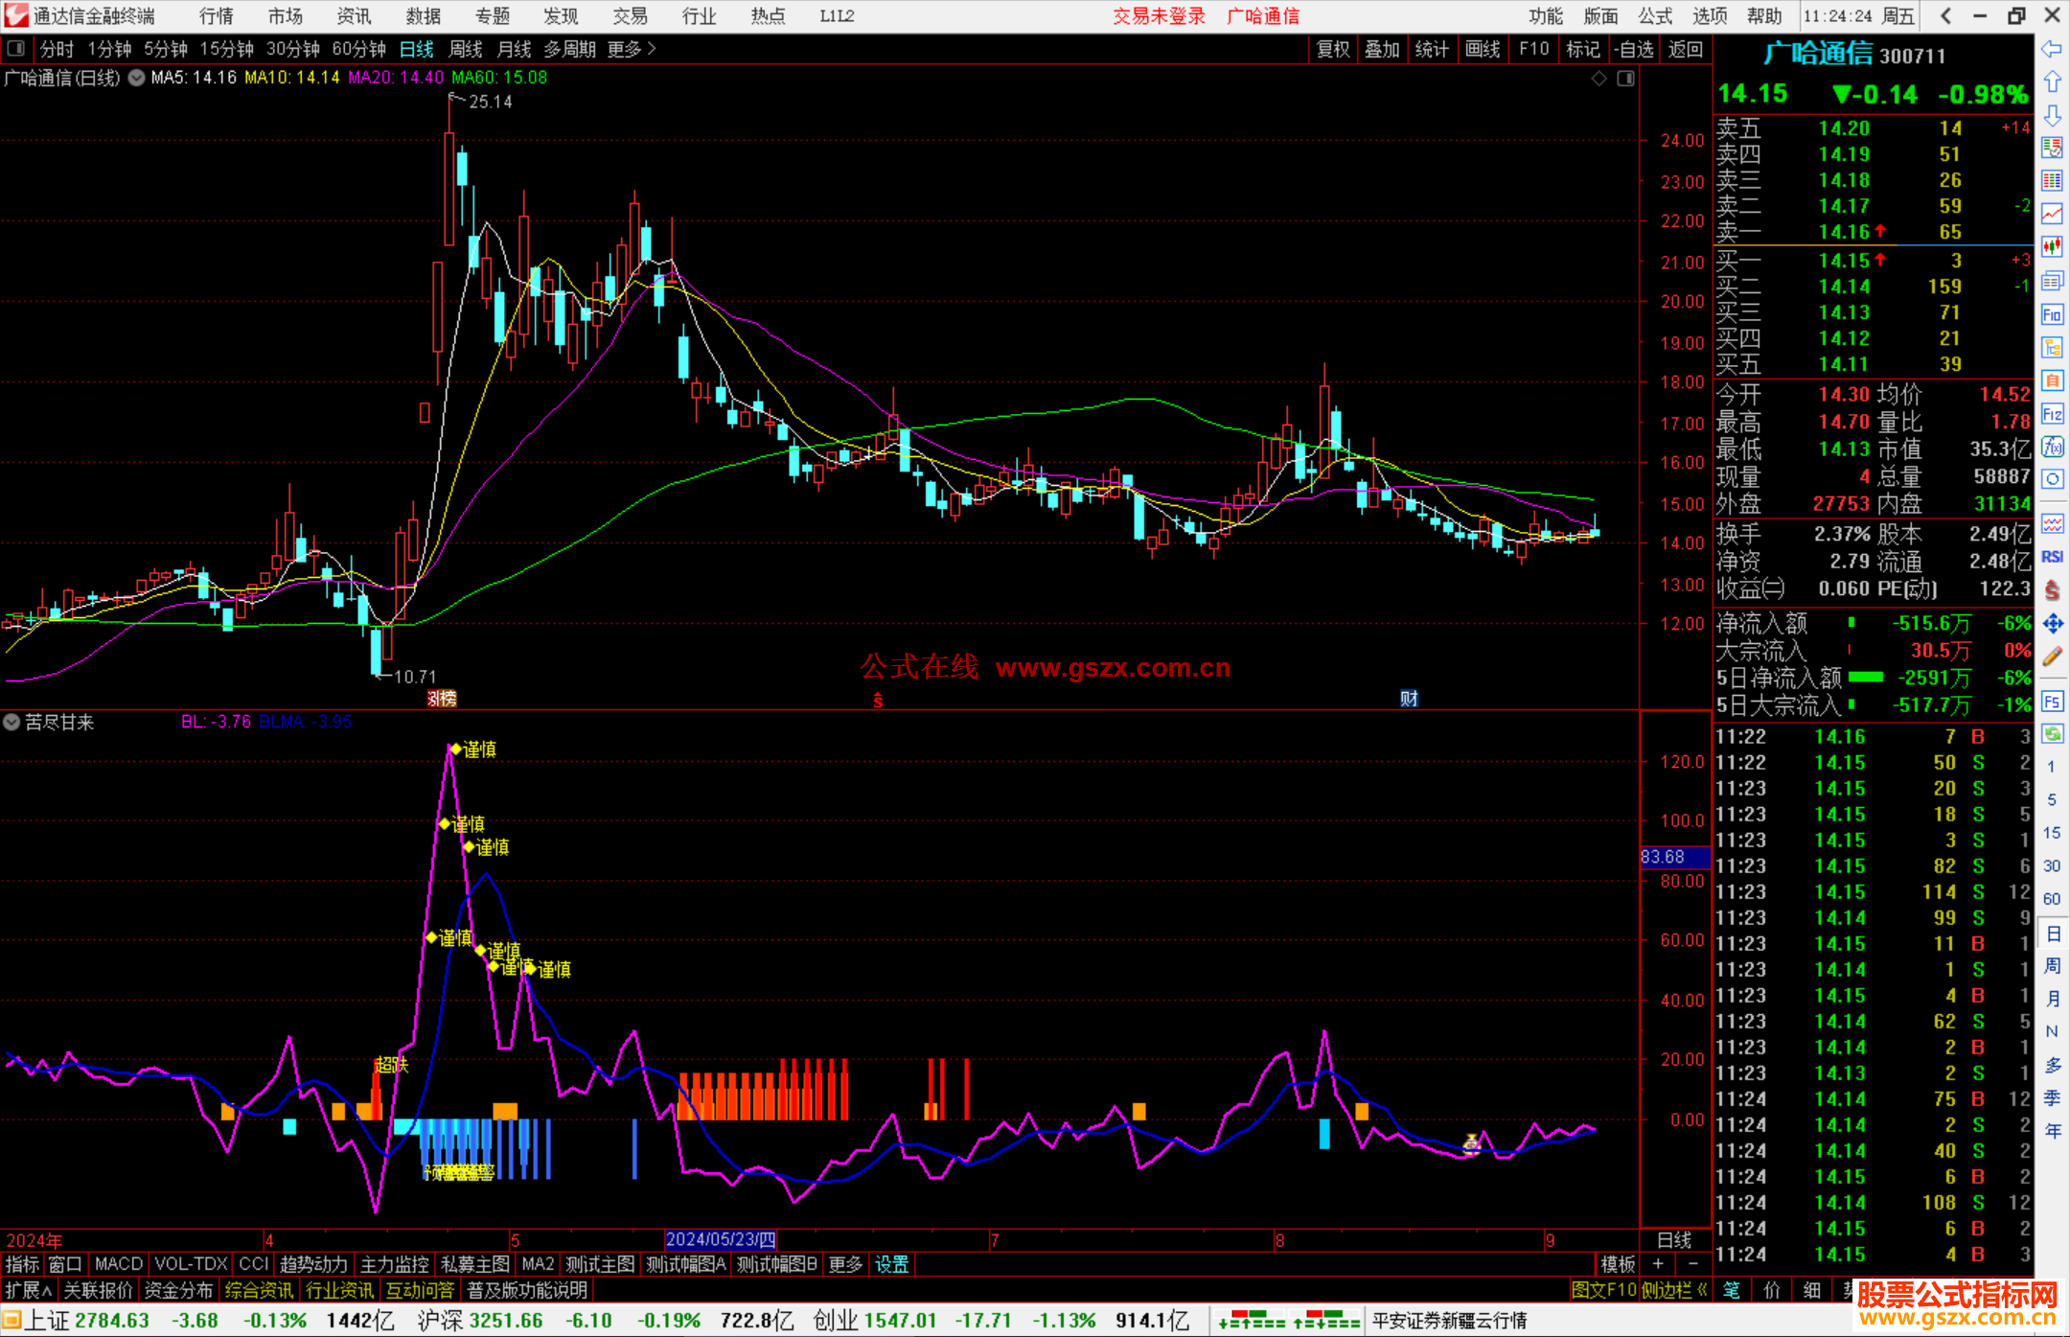
Task: Toggle the 苦尽甘来 indicator circle button
Action: tap(12, 722)
